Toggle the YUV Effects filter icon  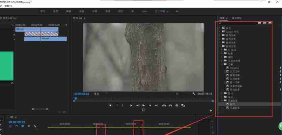(x=270, y=23)
